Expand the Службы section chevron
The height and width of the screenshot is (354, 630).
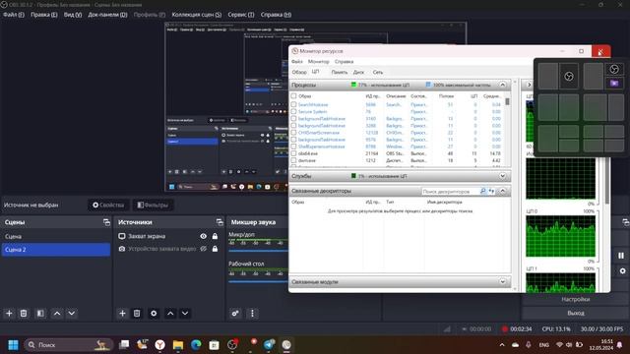[503, 176]
